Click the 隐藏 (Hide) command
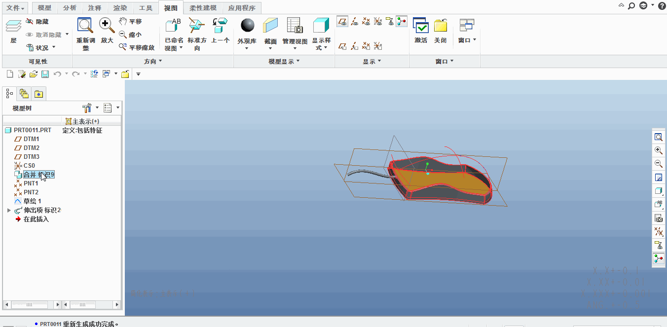667x327 pixels. pyautogui.click(x=37, y=22)
